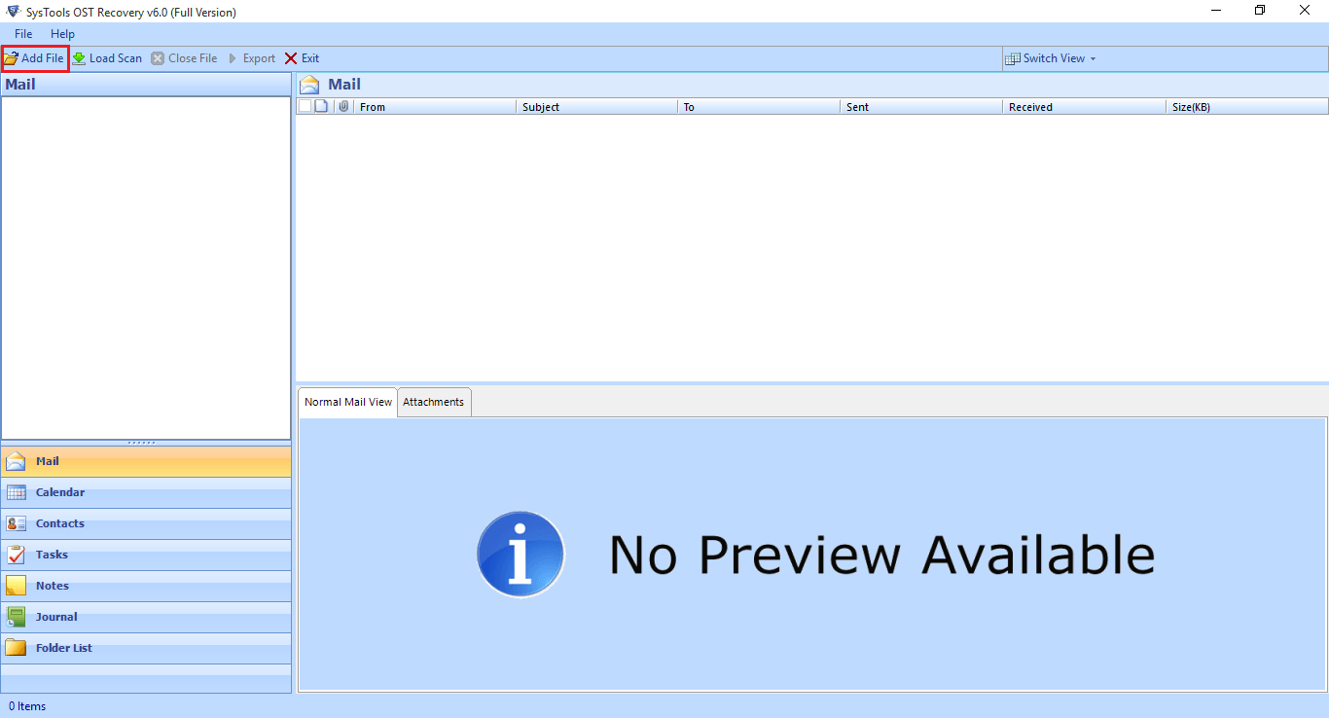This screenshot has height=718, width=1329.
Task: Expand the Switch View dropdown
Action: click(x=1052, y=58)
